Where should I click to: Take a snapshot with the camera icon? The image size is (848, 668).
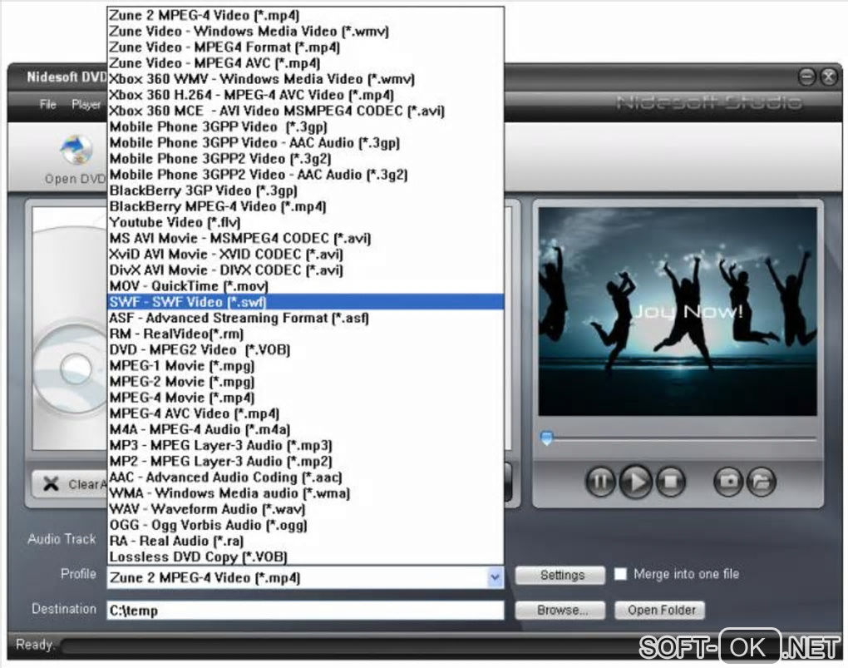(x=728, y=481)
